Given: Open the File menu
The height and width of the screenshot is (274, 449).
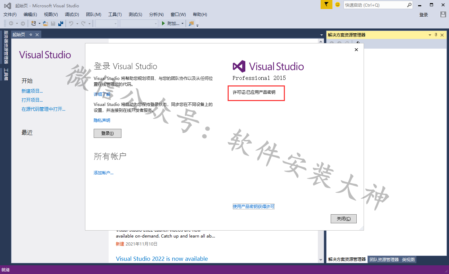Looking at the screenshot, I should pyautogui.click(x=10, y=14).
